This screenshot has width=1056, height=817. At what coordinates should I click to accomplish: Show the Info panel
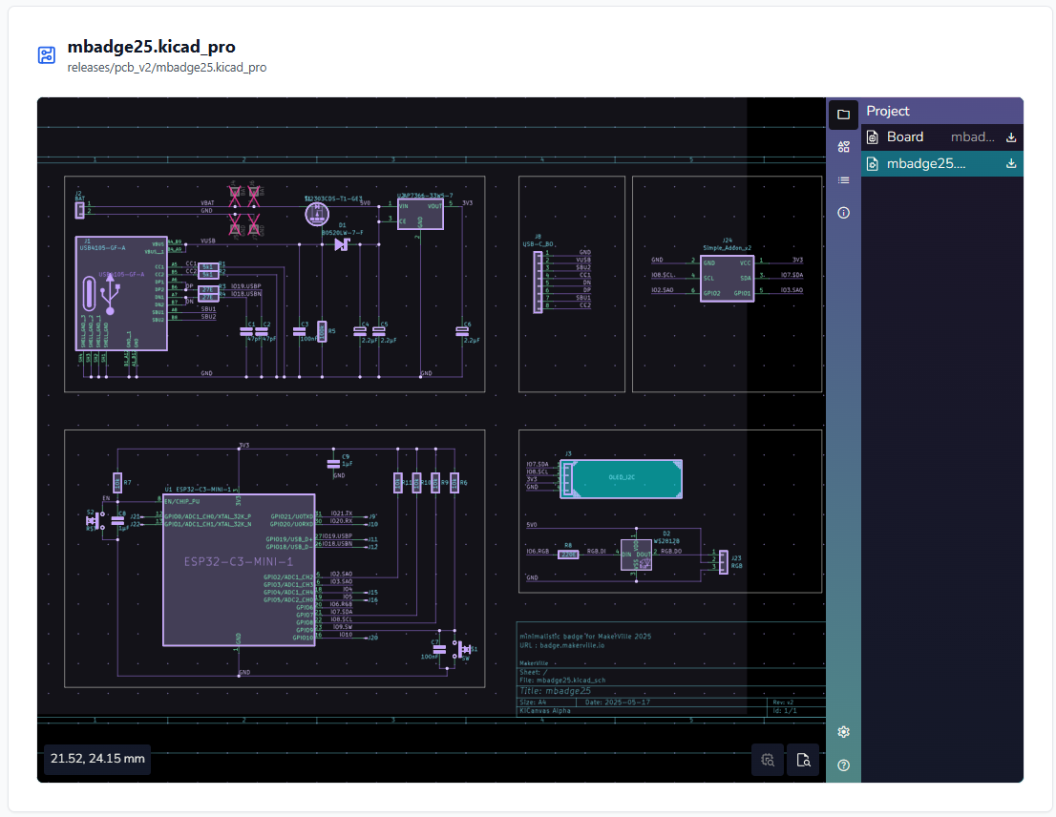[x=843, y=213]
